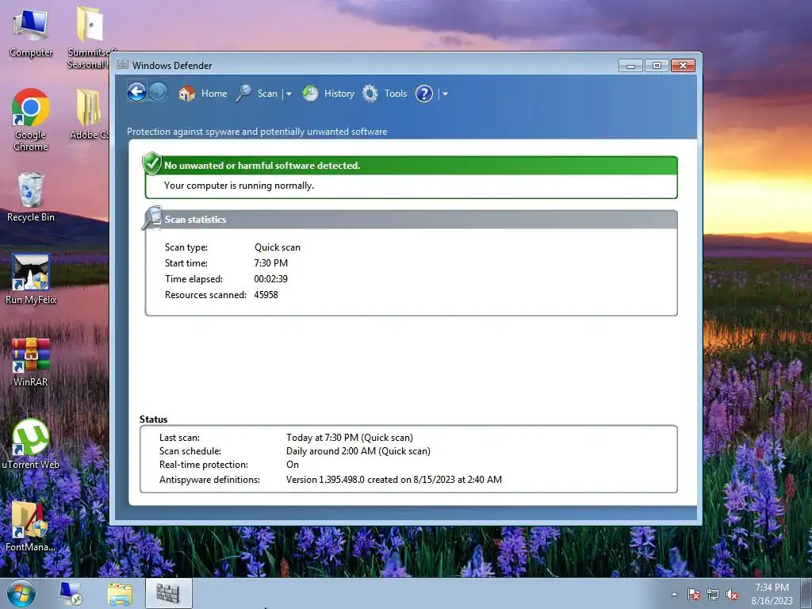Open the Computer desktop icon

[31, 33]
